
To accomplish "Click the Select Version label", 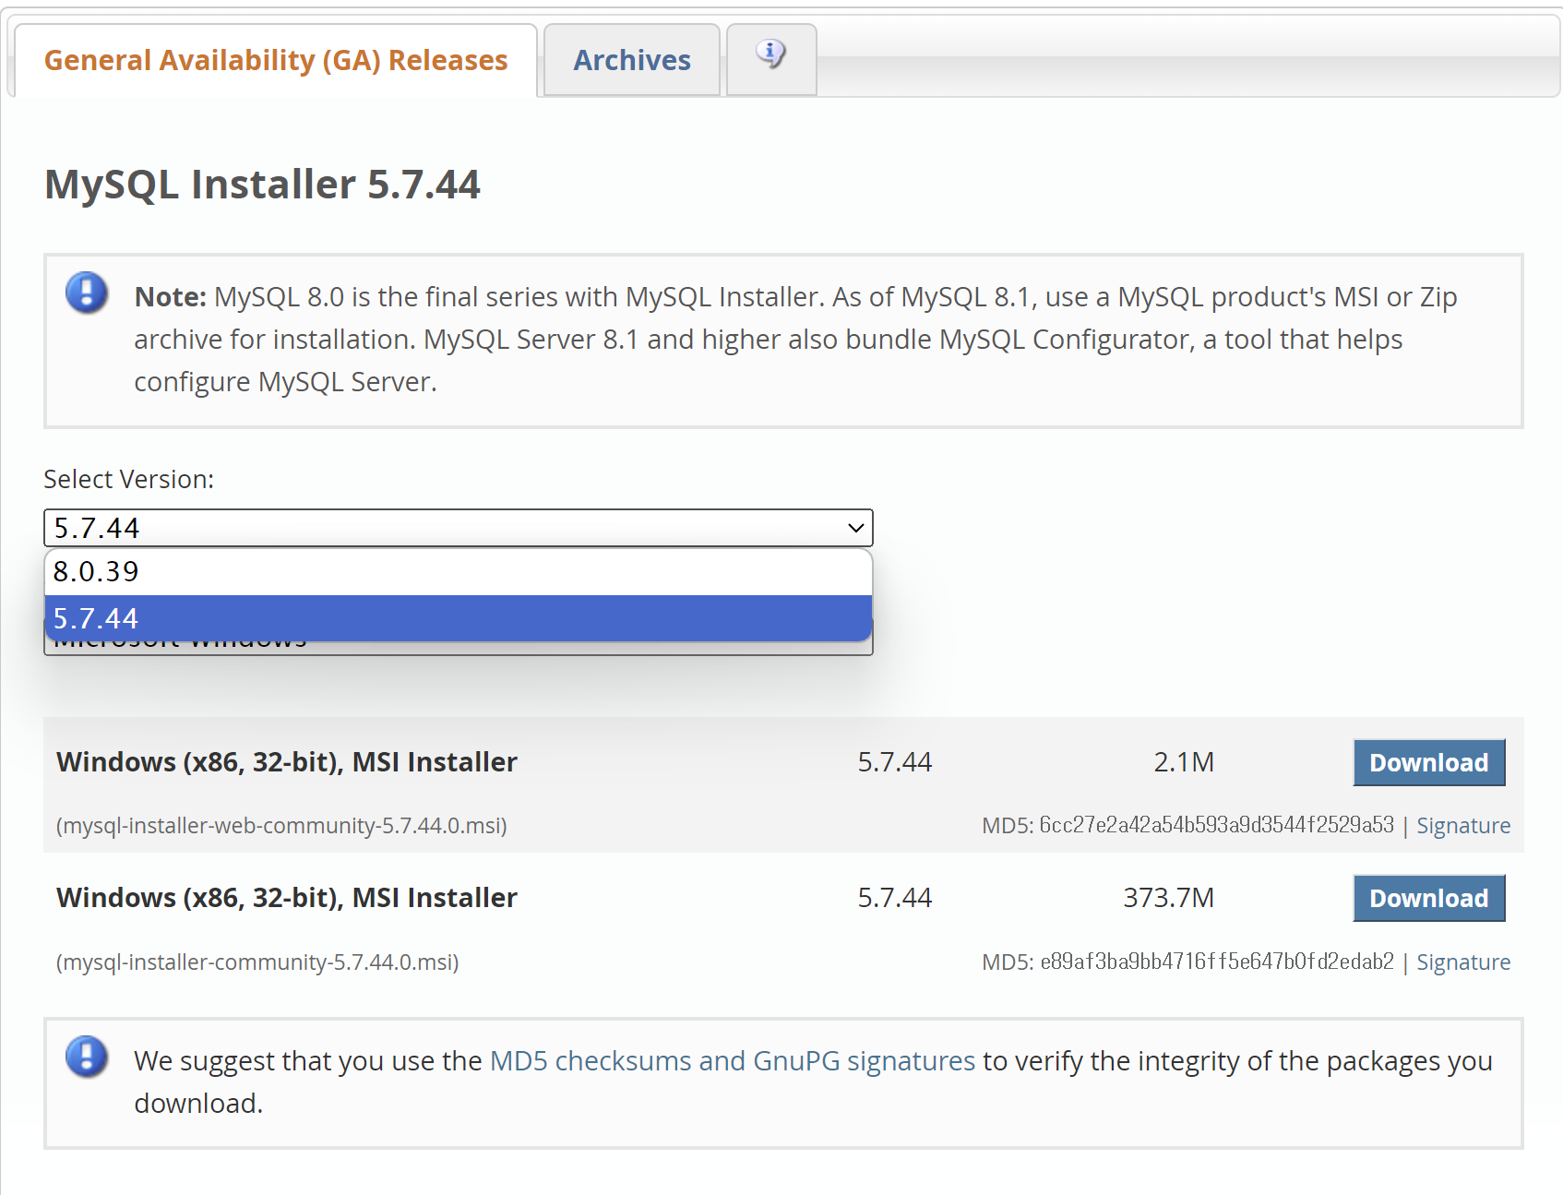I will 129,479.
